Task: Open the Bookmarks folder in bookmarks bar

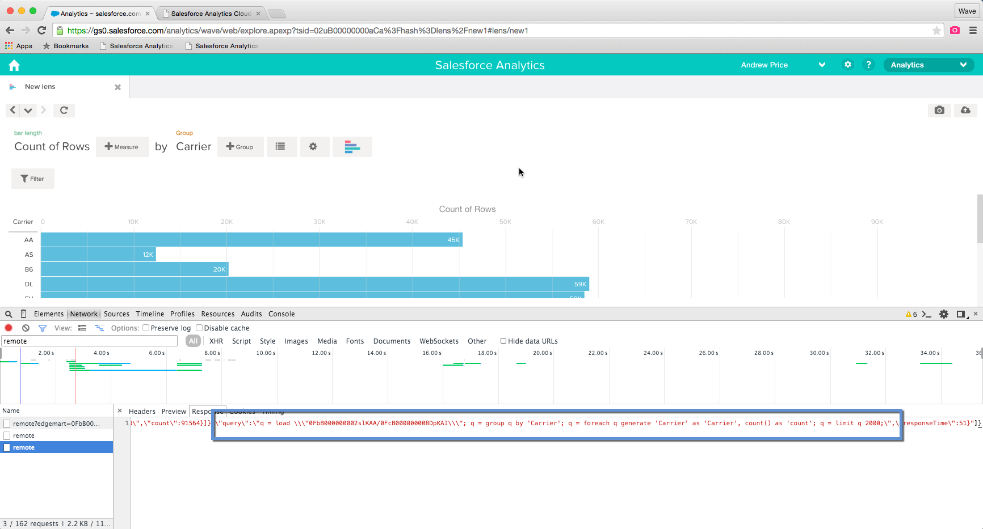Action: click(66, 46)
